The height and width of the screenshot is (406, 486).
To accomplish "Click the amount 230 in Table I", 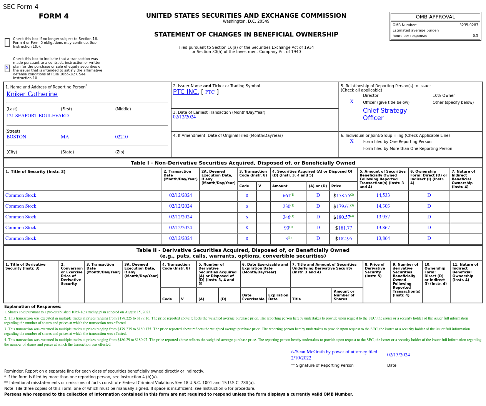I will (x=286, y=206).
